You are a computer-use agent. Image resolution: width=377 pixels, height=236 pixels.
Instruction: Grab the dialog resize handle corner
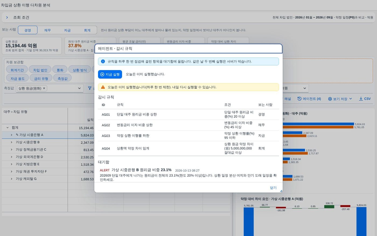(x=281, y=191)
